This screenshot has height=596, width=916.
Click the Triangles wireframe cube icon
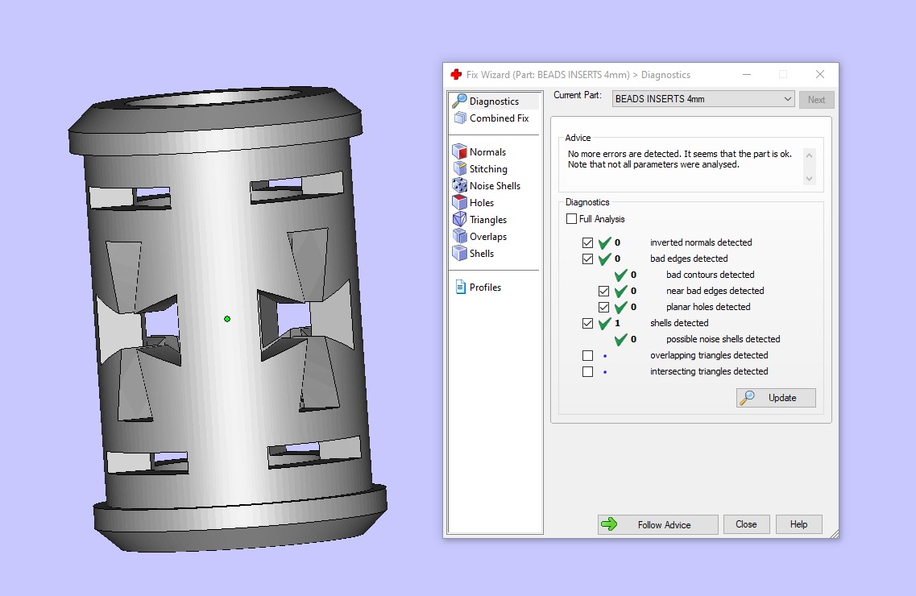460,220
